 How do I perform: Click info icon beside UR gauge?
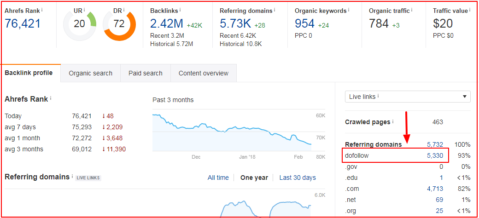pos(84,11)
